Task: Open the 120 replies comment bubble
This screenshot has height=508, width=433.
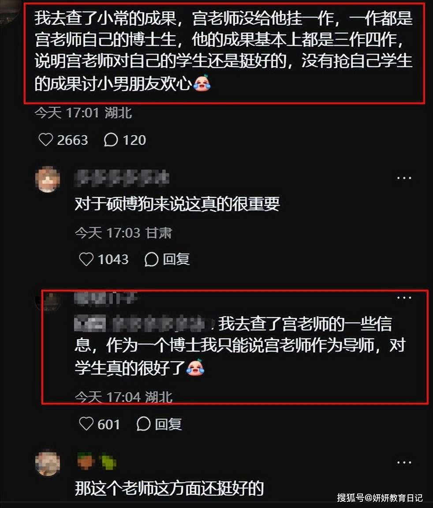Action: click(x=111, y=140)
